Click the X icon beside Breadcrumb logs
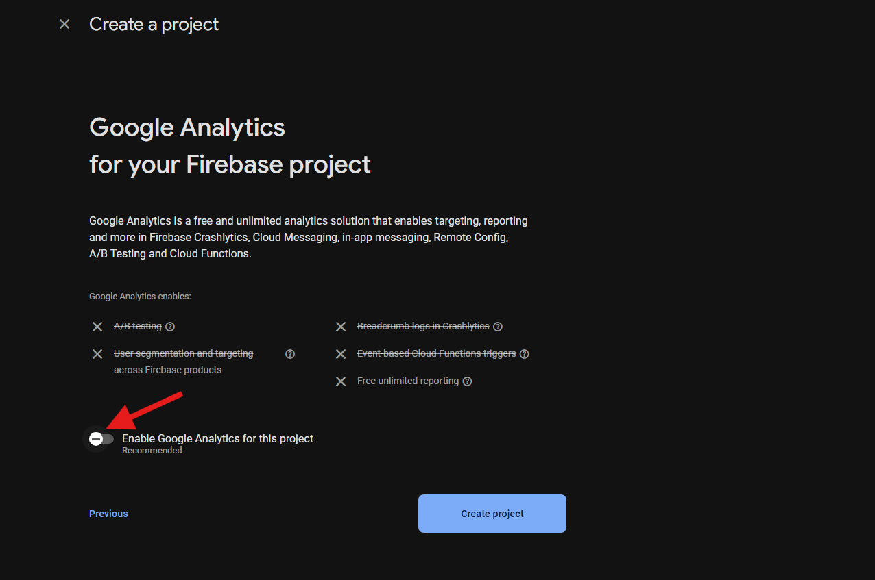The image size is (875, 580). [x=341, y=327]
